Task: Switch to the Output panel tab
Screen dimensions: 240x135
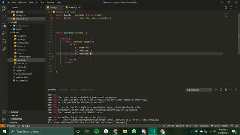Action: 74,90
